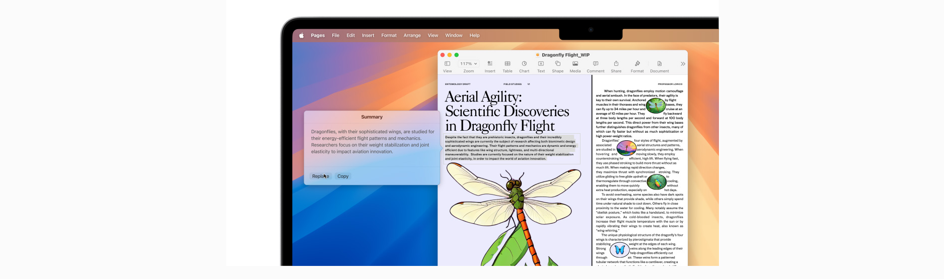Click the Copy button in Summary

[343, 176]
